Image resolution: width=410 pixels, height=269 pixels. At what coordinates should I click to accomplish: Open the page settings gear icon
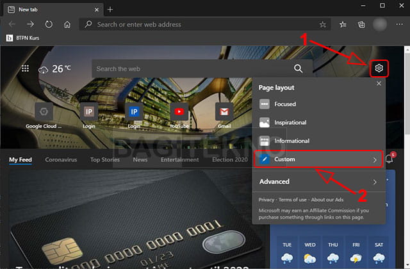point(379,69)
